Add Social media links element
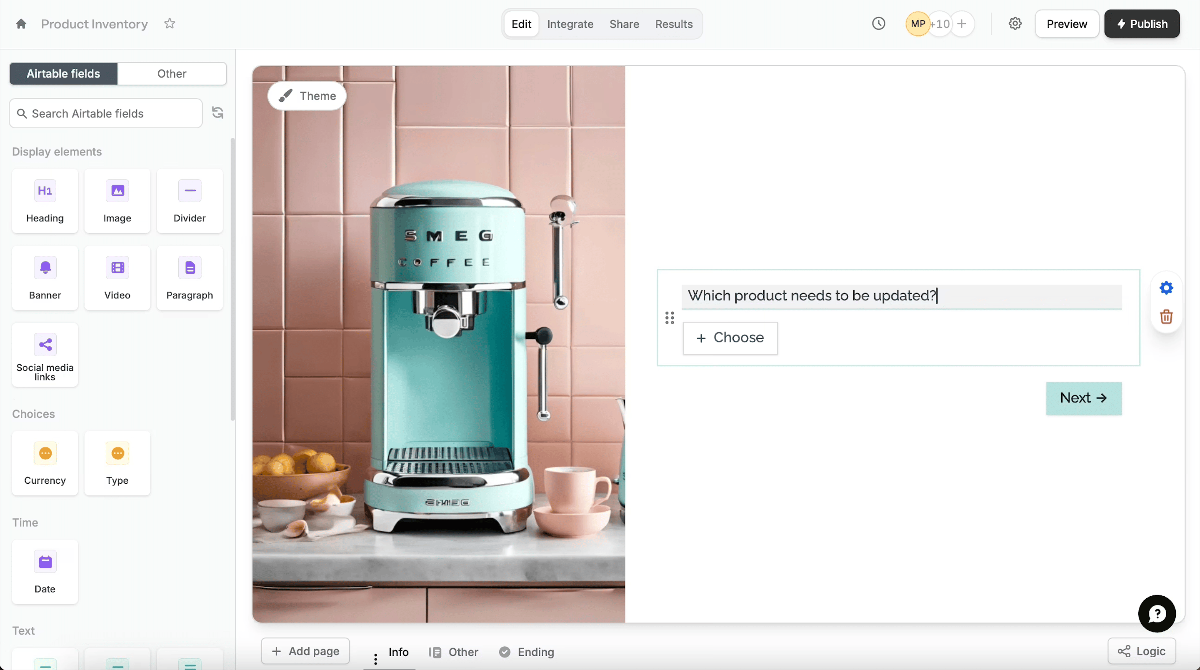Image resolution: width=1200 pixels, height=670 pixels. pyautogui.click(x=45, y=355)
